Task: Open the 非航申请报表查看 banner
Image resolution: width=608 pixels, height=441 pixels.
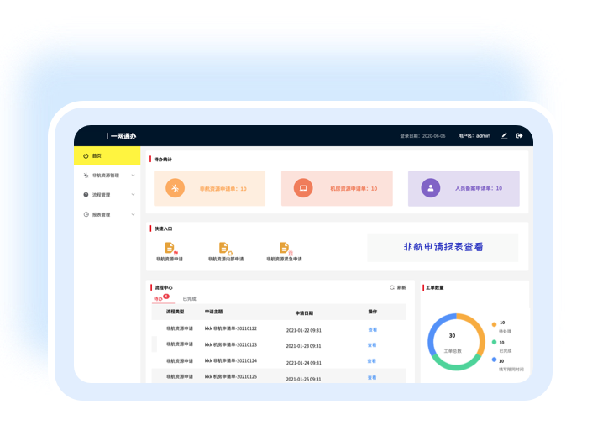Action: click(443, 247)
